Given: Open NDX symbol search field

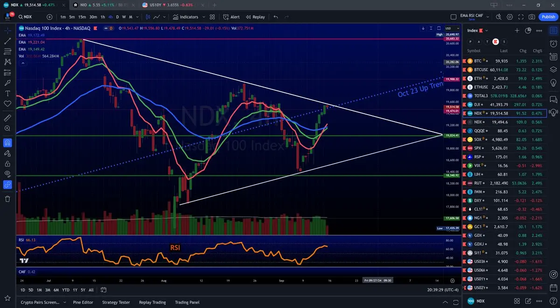Looking at the screenshot, I should click(30, 17).
